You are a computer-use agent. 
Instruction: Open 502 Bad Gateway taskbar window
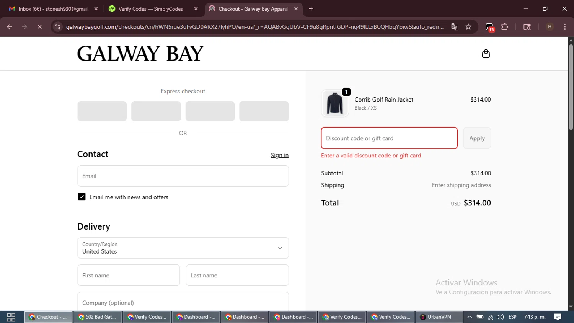tap(97, 317)
